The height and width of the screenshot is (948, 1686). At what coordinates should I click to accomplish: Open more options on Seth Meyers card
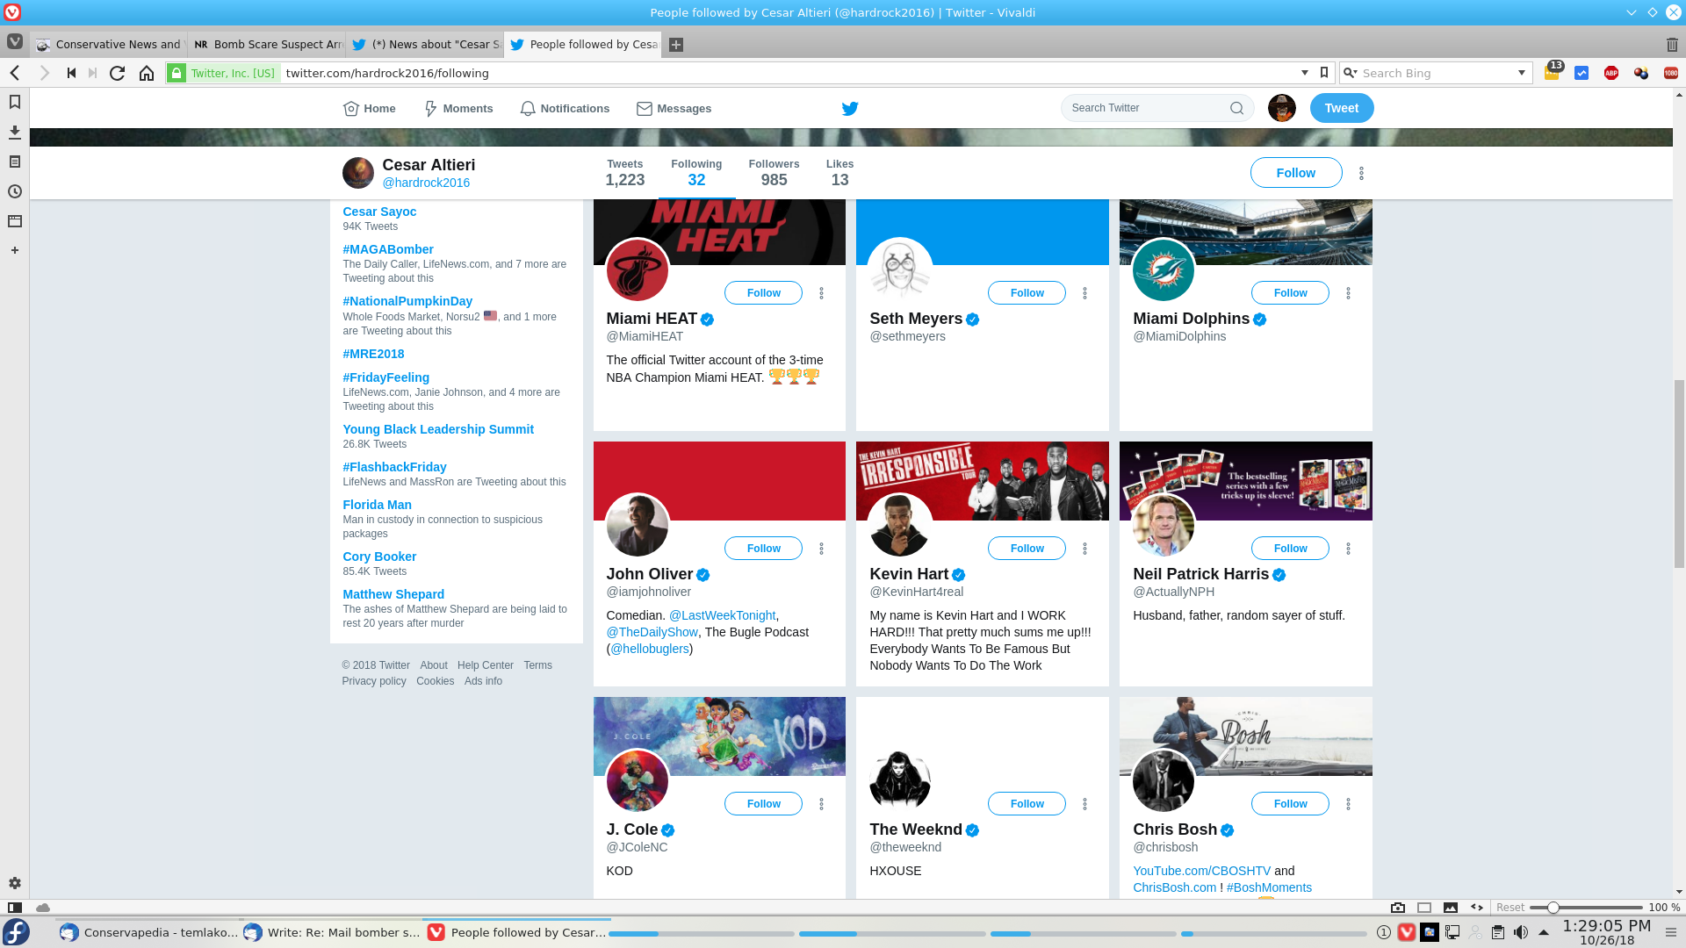(1085, 293)
